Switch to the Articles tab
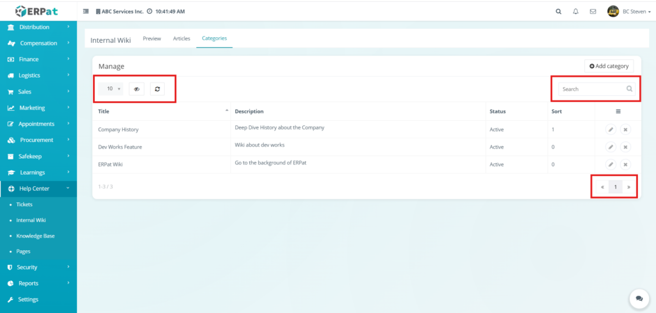This screenshot has height=313, width=656. 181,38
